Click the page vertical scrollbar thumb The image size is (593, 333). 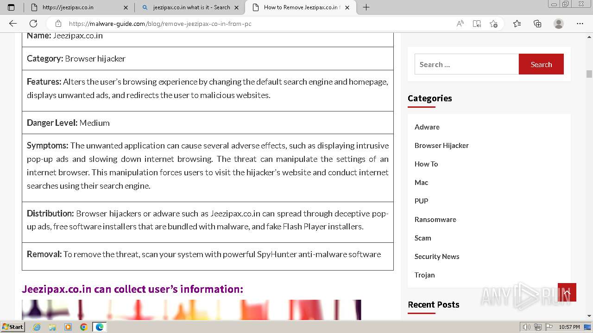click(x=589, y=74)
